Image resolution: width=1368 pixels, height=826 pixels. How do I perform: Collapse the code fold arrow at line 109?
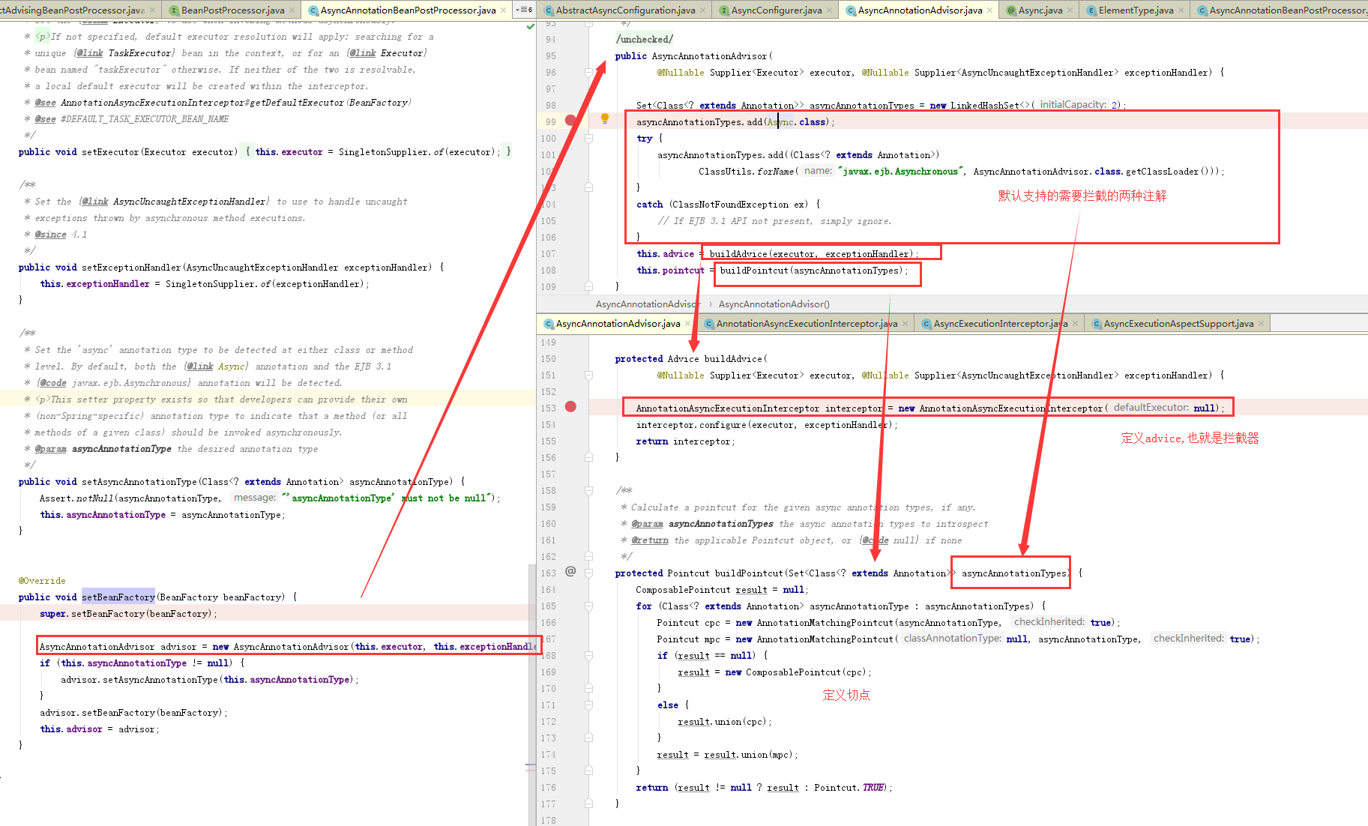[588, 286]
